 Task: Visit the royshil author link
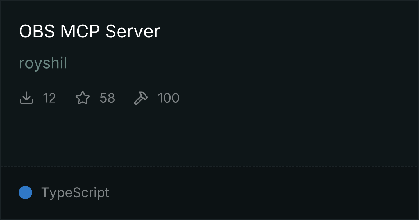pyautogui.click(x=43, y=63)
